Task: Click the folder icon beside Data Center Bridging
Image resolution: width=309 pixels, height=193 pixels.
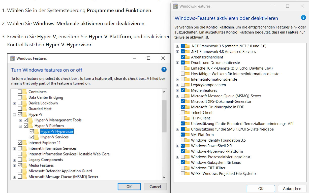Action: 25,97
